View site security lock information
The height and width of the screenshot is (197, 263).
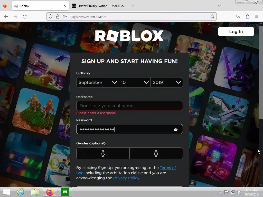click(x=58, y=17)
